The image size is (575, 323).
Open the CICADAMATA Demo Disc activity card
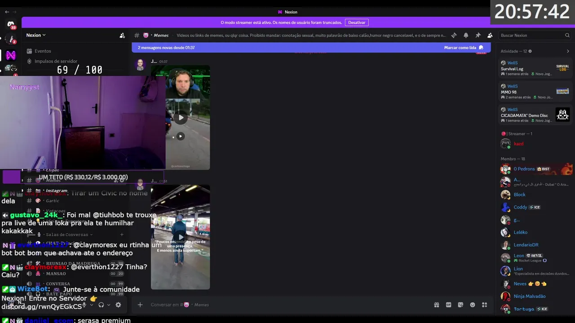point(535,115)
